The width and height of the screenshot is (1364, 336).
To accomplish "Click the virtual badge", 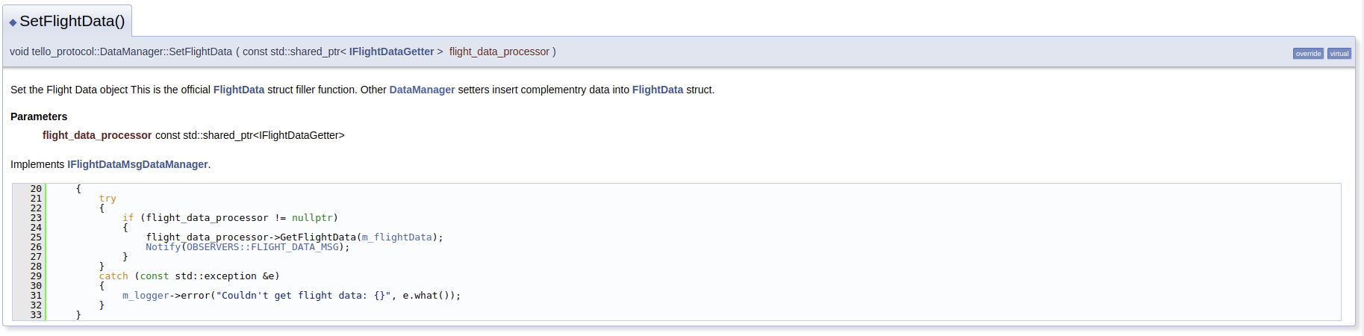I will 1339,54.
